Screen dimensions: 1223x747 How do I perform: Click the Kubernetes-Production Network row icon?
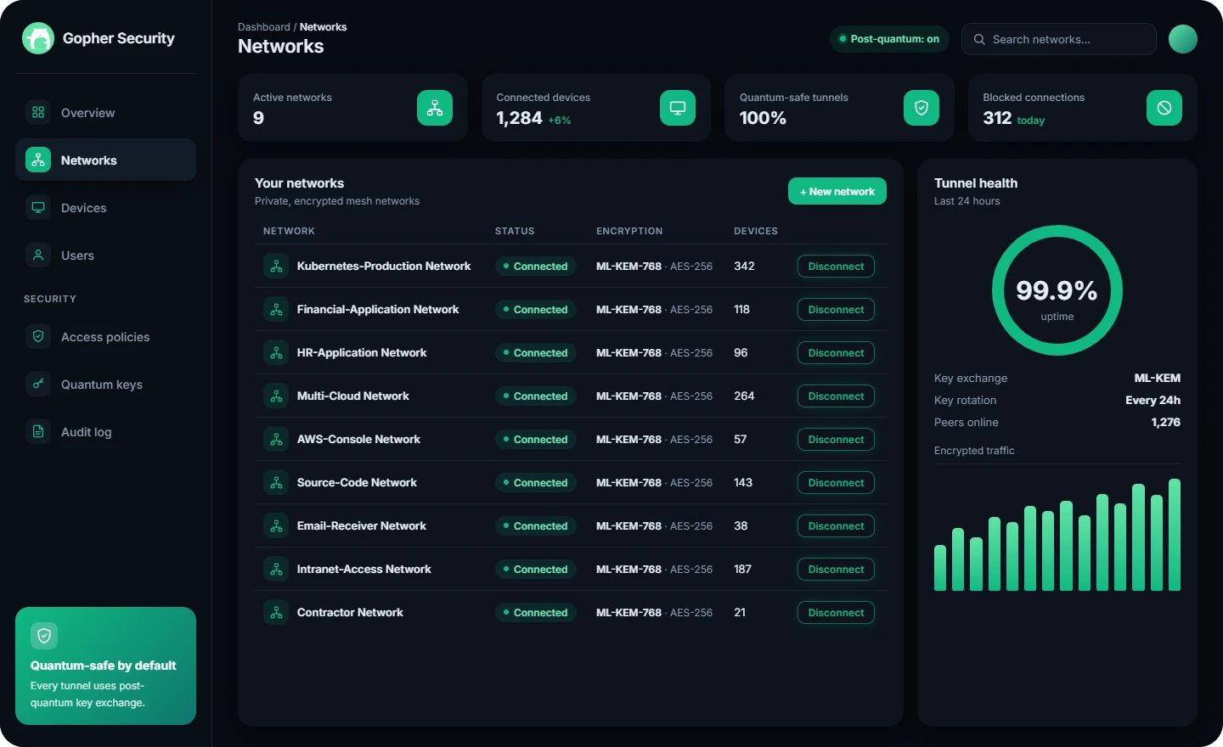tap(276, 267)
